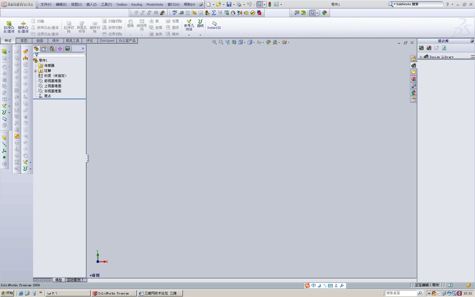The image size is (475, 297).
Task: Click the Zoom to Fit magnifier icon
Action: click(215, 42)
